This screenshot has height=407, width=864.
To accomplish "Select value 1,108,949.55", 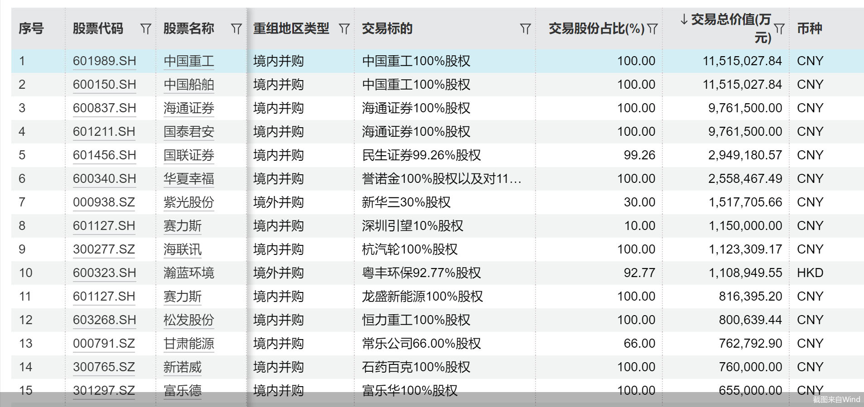I will (745, 273).
